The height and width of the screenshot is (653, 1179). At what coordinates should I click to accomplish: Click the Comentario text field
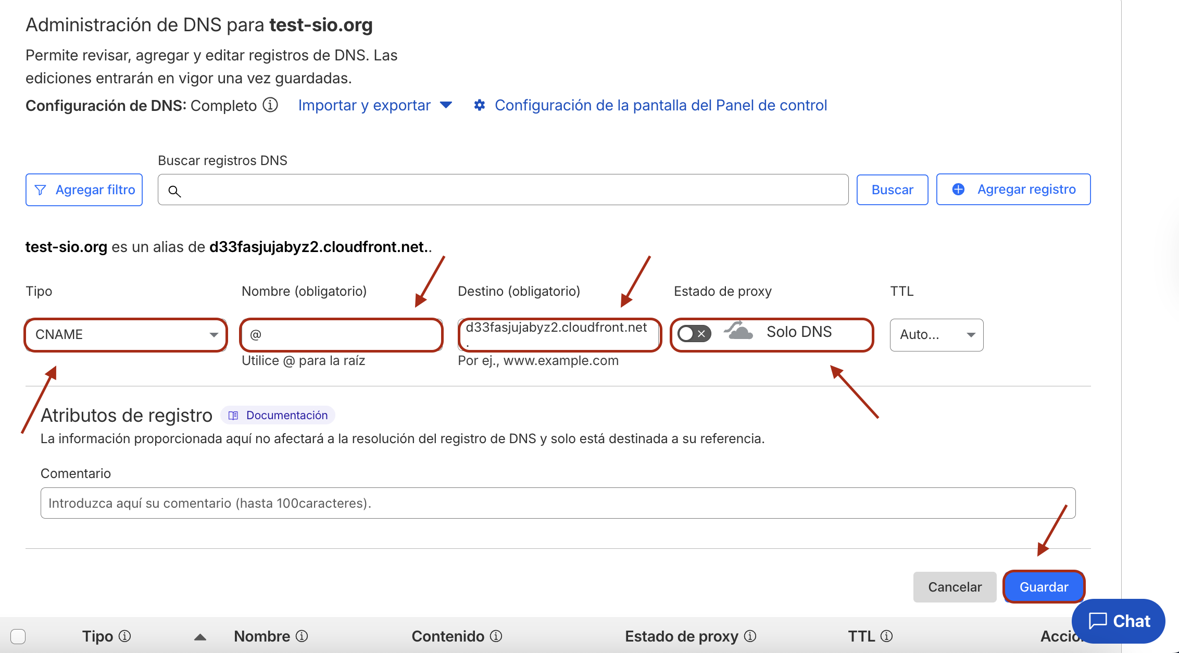(x=558, y=503)
